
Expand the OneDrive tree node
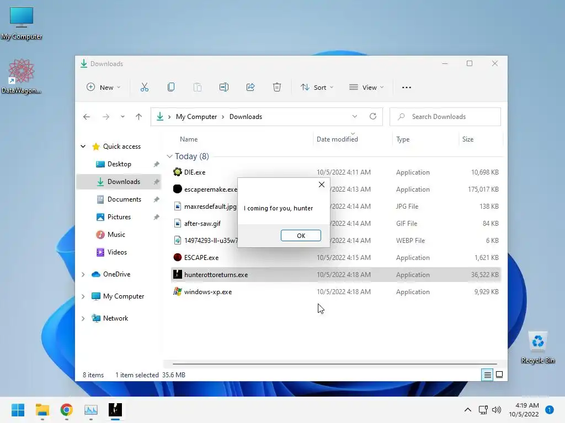pos(83,274)
